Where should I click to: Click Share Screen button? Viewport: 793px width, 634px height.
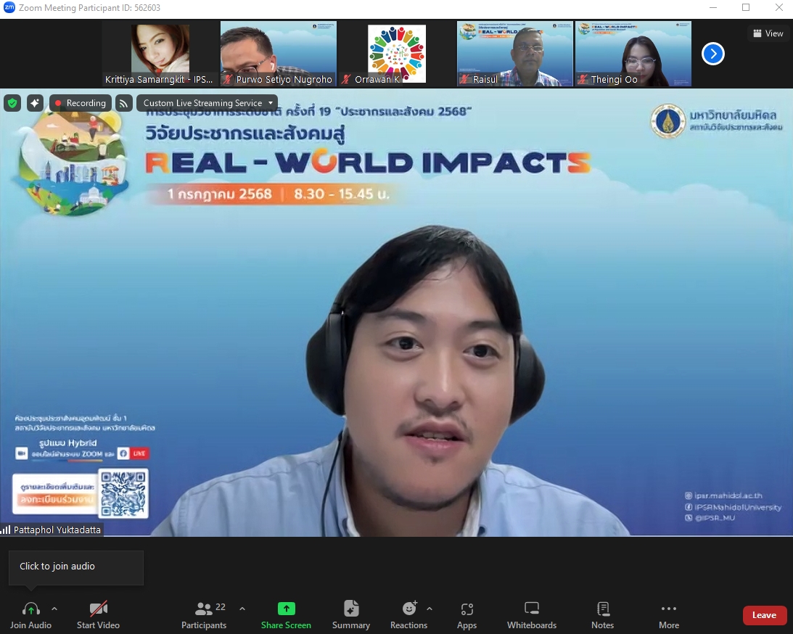tap(286, 615)
